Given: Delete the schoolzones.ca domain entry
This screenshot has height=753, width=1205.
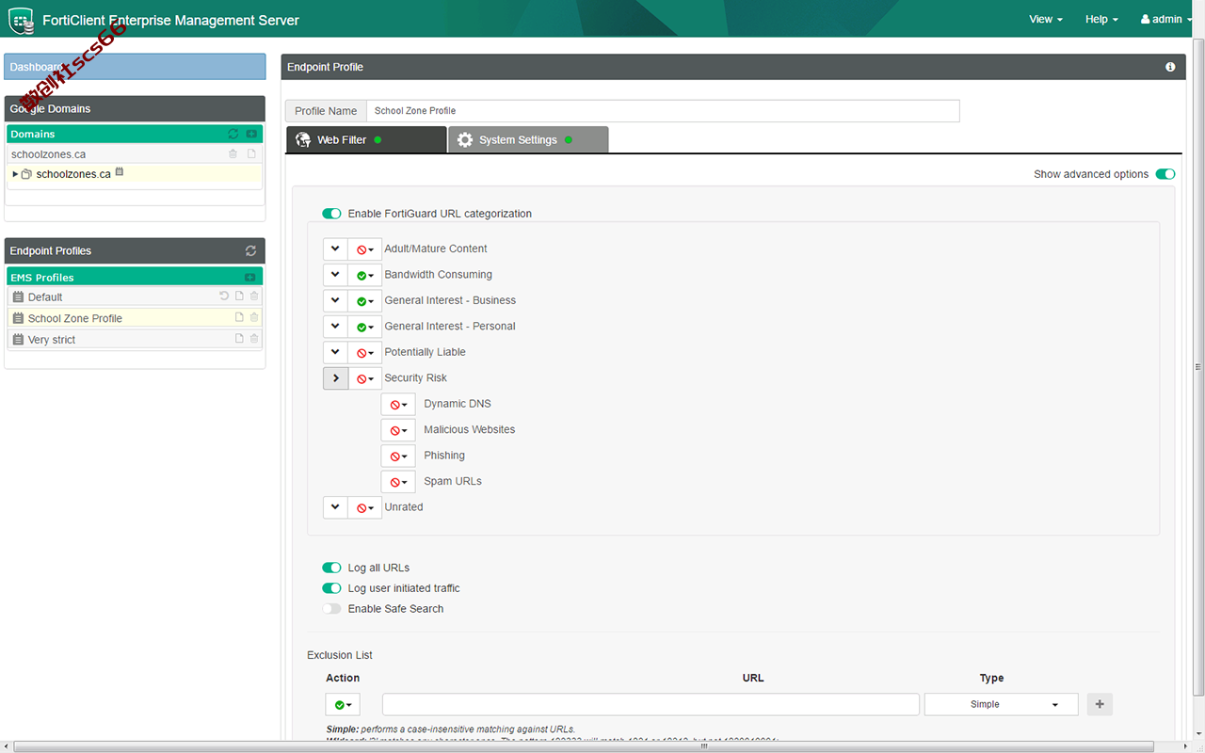Looking at the screenshot, I should (x=233, y=153).
